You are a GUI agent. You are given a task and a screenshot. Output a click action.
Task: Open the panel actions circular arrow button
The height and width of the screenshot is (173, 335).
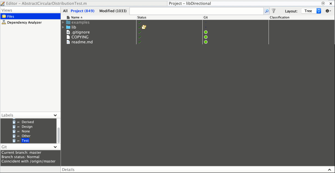pos(323,4)
